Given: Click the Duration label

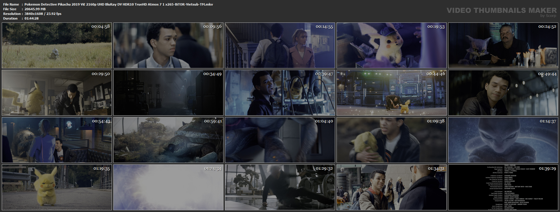Looking at the screenshot, I should tap(11, 18).
